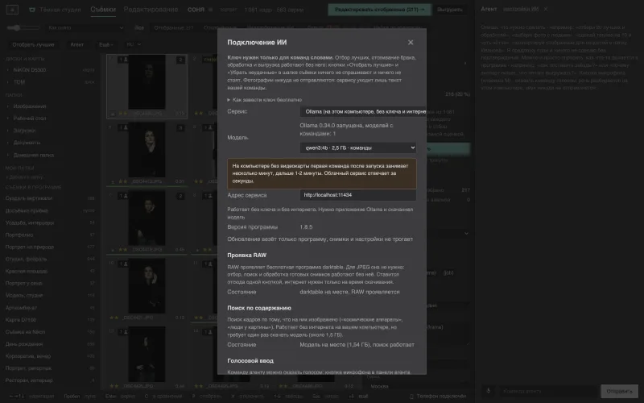The image size is (644, 403).
Task: Expand Как завести ключ бесплатно section
Action: (x=265, y=100)
